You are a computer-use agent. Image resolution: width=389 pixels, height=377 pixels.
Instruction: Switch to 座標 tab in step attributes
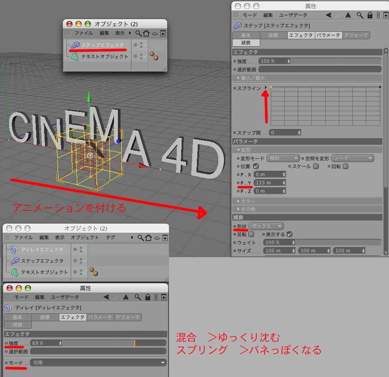[x=273, y=35]
